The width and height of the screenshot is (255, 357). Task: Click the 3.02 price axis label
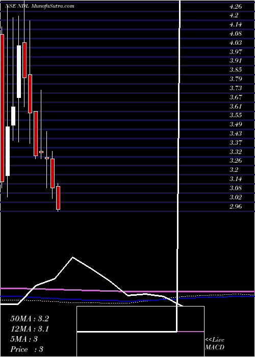click(x=236, y=197)
